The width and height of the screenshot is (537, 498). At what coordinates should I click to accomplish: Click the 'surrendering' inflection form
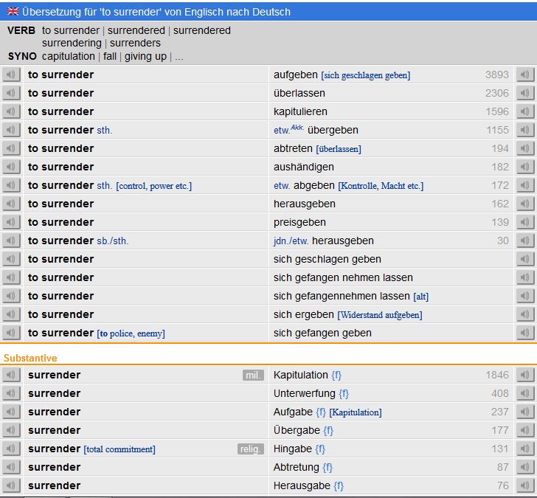[72, 43]
